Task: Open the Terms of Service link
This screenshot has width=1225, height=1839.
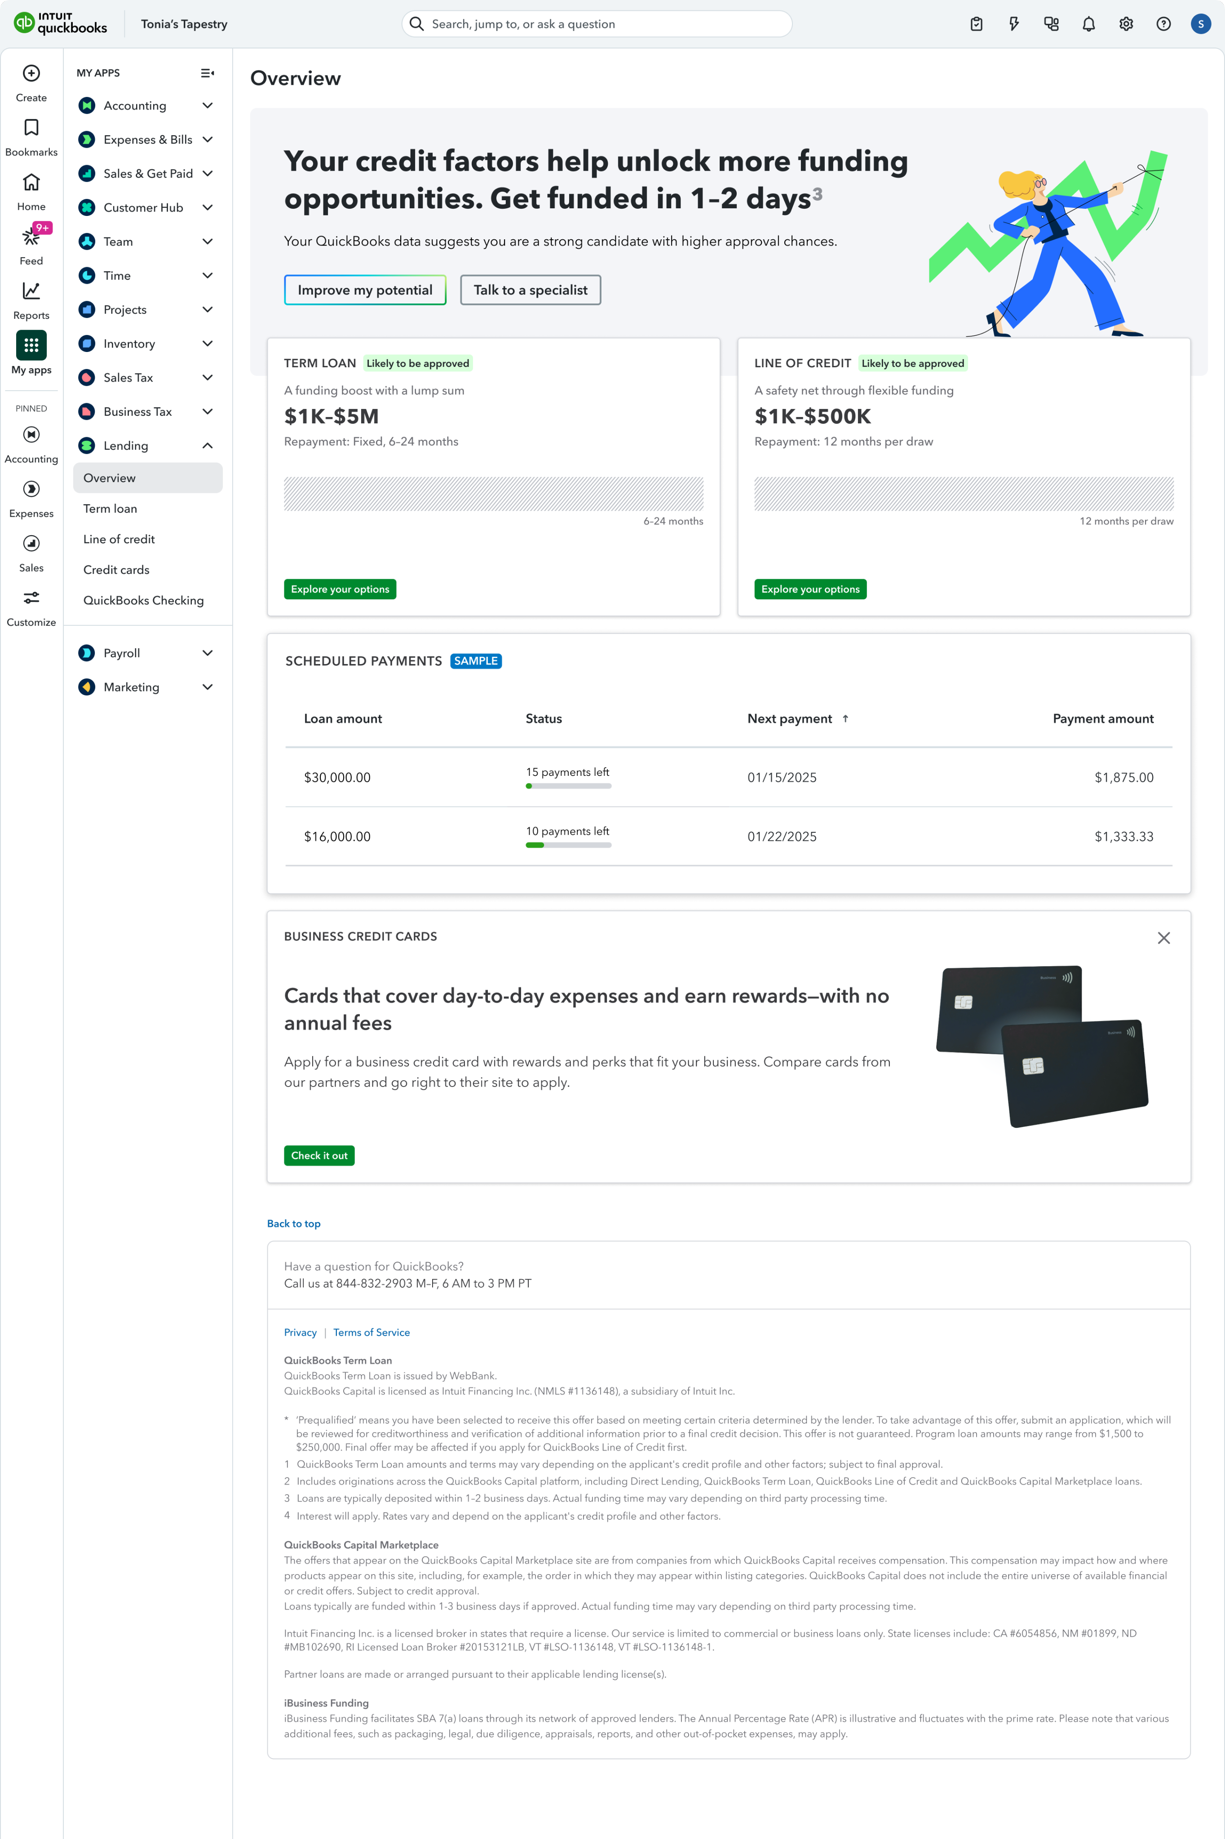Action: [371, 1333]
